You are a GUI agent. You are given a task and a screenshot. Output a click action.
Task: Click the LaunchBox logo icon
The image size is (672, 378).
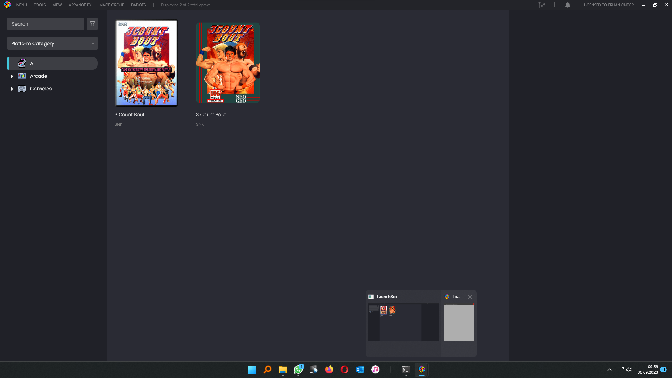[7, 5]
